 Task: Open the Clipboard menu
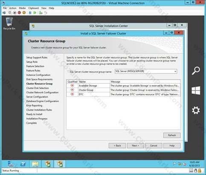tap(33, 8)
